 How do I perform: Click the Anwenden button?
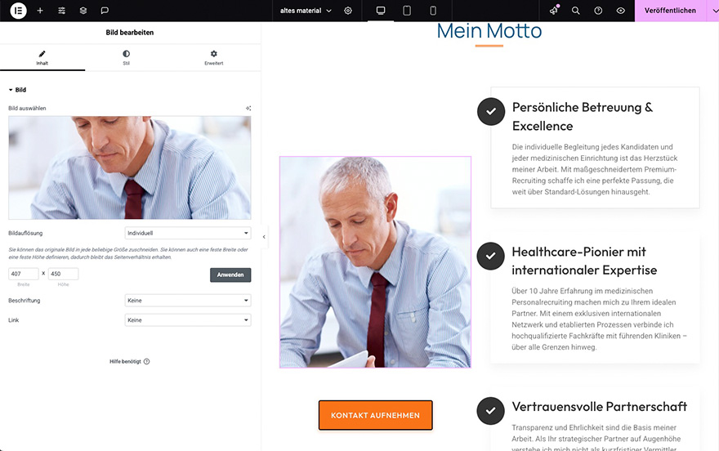pyautogui.click(x=230, y=275)
